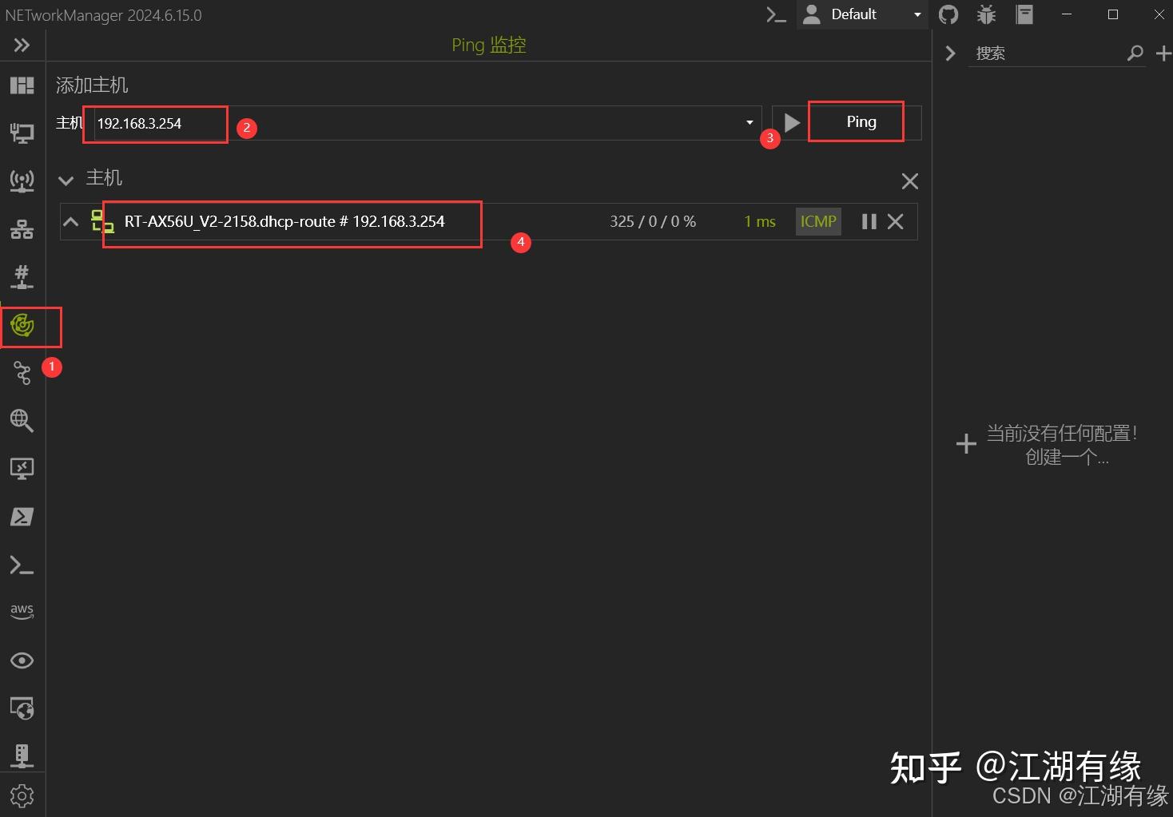Select the Traceroute tool
This screenshot has width=1173, height=817.
(22, 373)
